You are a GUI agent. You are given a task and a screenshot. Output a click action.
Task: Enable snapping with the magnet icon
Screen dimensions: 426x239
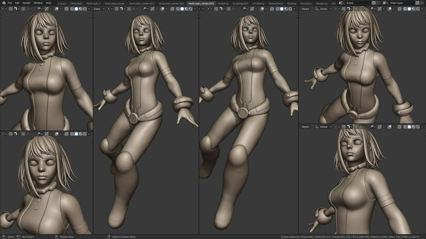344,9
